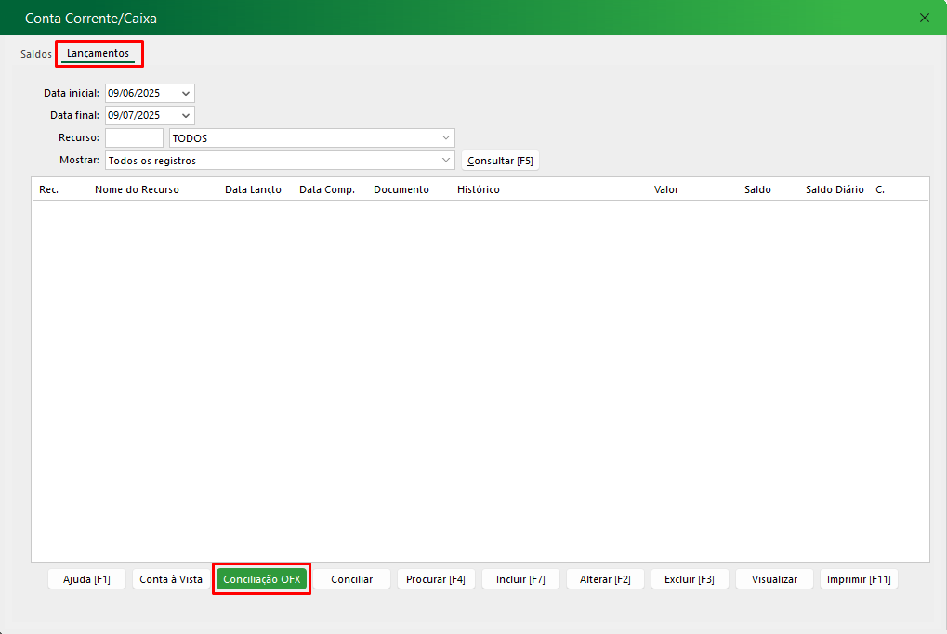Click the Consultar [F5] button
Viewport: 947px width, 634px height.
coord(500,161)
